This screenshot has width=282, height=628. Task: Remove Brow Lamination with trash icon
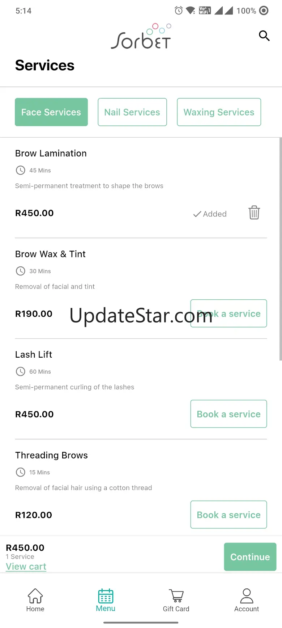[x=254, y=213]
